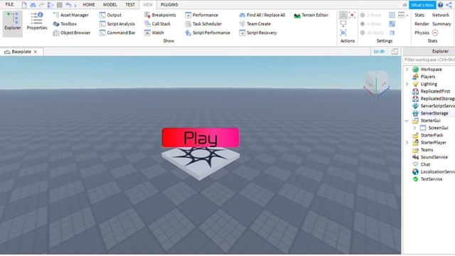Viewport: 455px width, 256px height.
Task: Open the Breakpoints window
Action: click(160, 15)
